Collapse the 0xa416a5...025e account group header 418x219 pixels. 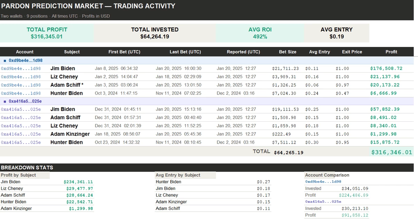tap(25, 101)
